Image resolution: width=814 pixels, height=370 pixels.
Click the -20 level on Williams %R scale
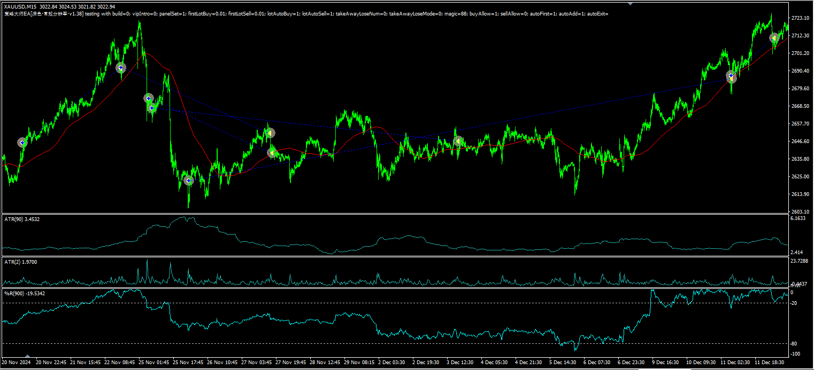[794, 303]
